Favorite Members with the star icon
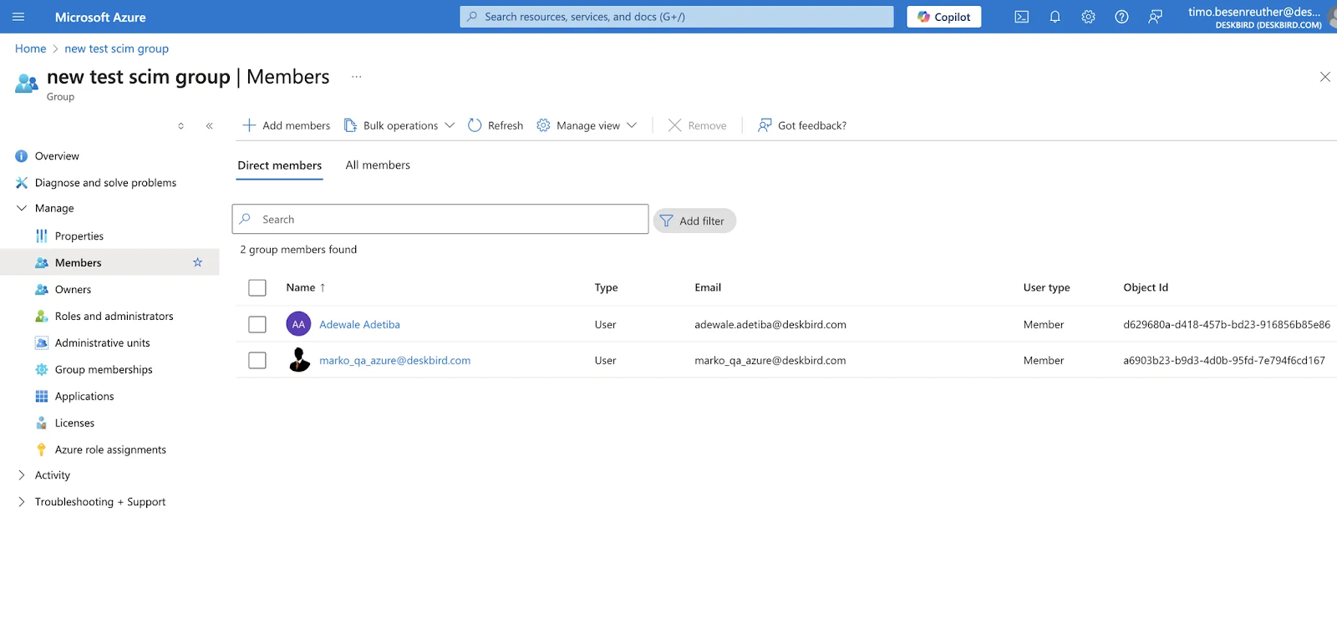The image size is (1337, 634). tap(197, 262)
